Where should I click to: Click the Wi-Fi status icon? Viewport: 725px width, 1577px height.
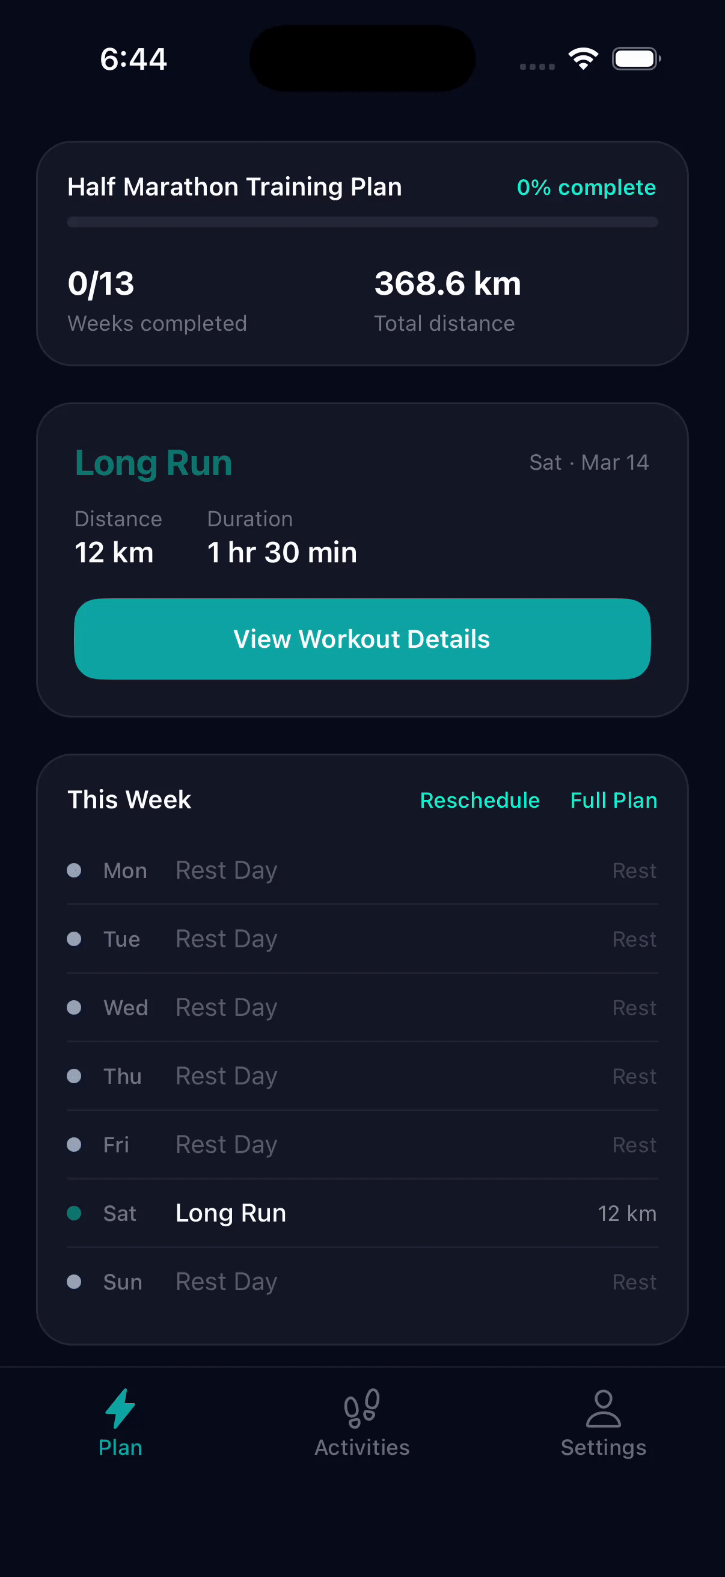tap(583, 58)
